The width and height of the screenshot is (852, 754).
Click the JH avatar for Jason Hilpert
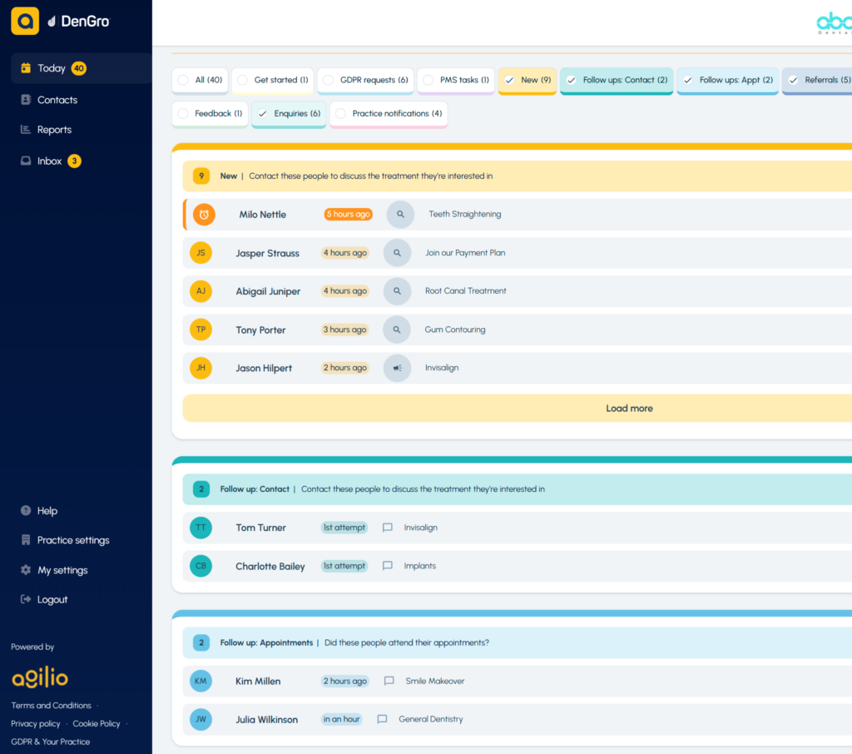pos(201,368)
